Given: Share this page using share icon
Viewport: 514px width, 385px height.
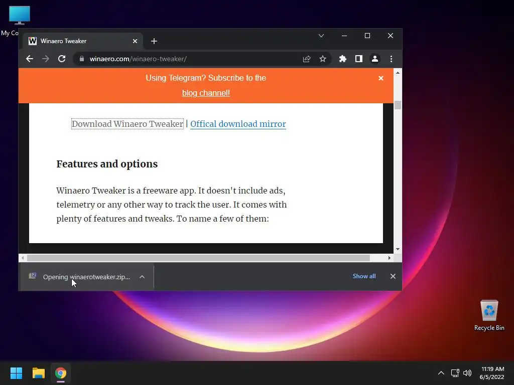Looking at the screenshot, I should [307, 59].
